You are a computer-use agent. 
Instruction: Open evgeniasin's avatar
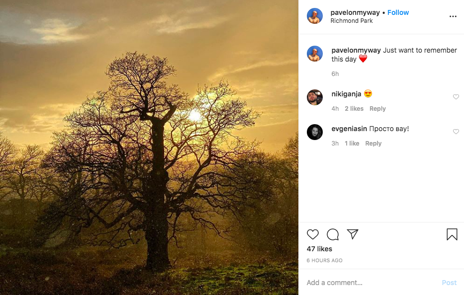click(315, 132)
